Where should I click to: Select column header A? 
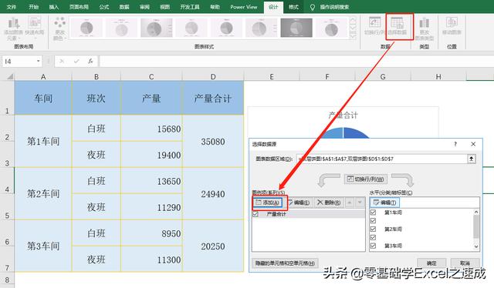coord(43,76)
